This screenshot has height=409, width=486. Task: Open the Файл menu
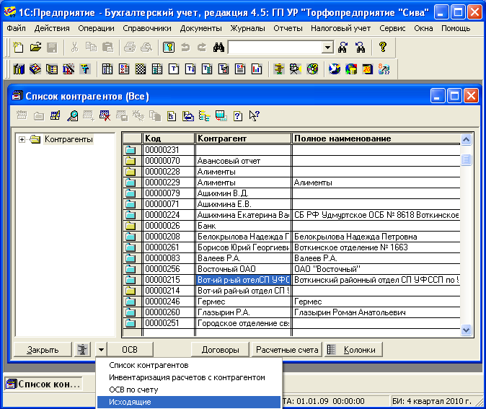[x=16, y=28]
